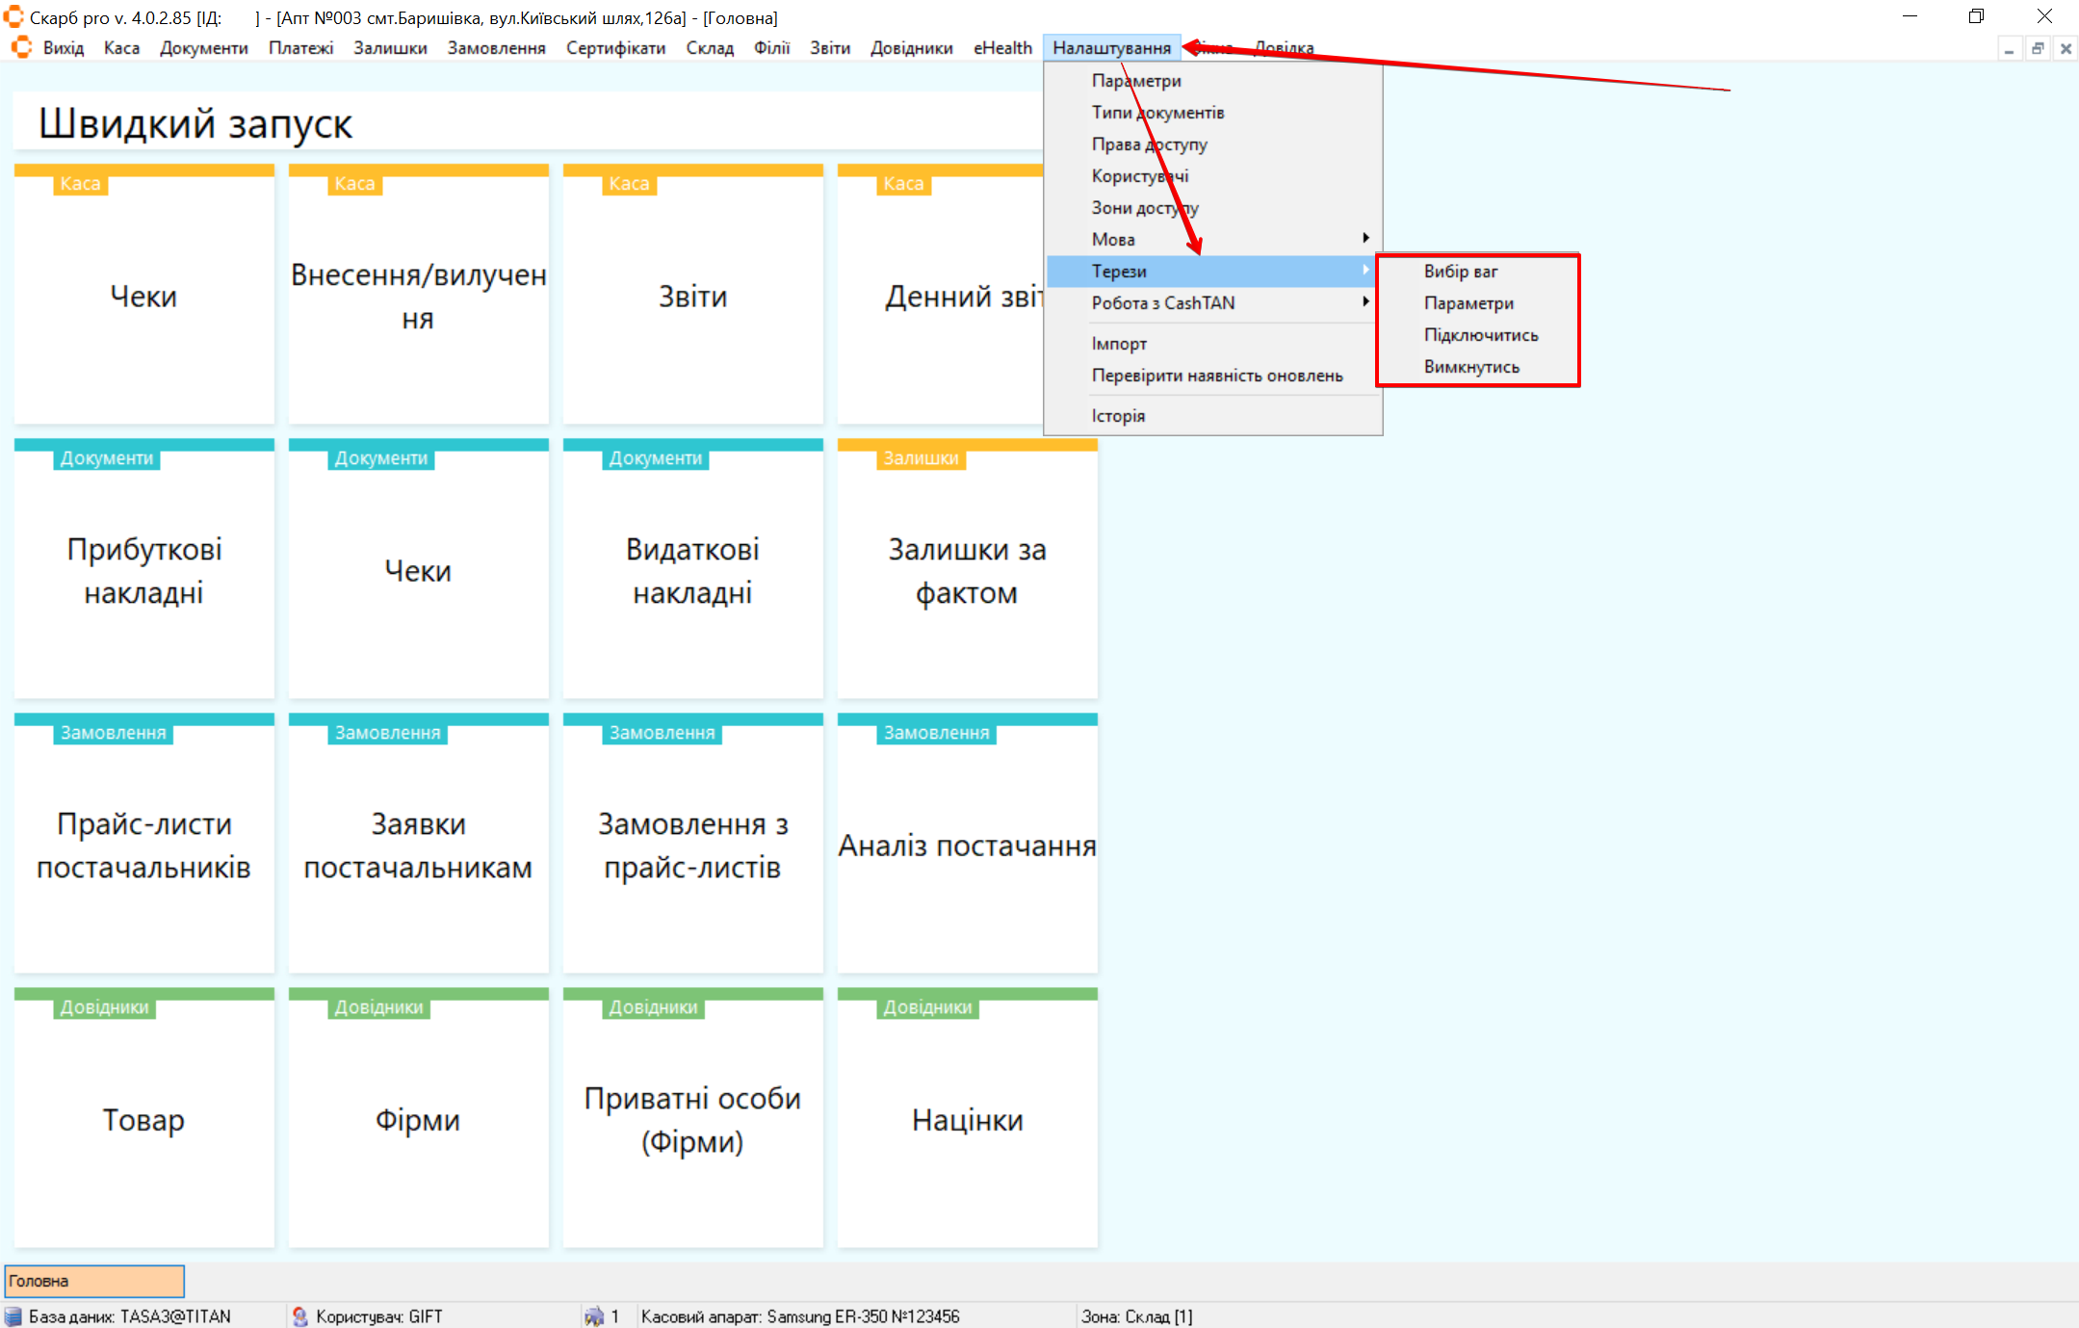
Task: Click Перевірити наявність оновлень menu item
Action: tap(1216, 375)
